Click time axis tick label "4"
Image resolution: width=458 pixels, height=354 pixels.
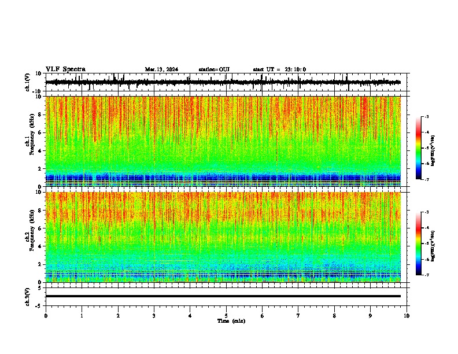coord(190,316)
